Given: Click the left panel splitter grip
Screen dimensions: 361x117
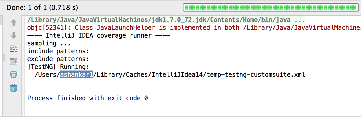Looking at the screenshot, I should click(4, 57).
